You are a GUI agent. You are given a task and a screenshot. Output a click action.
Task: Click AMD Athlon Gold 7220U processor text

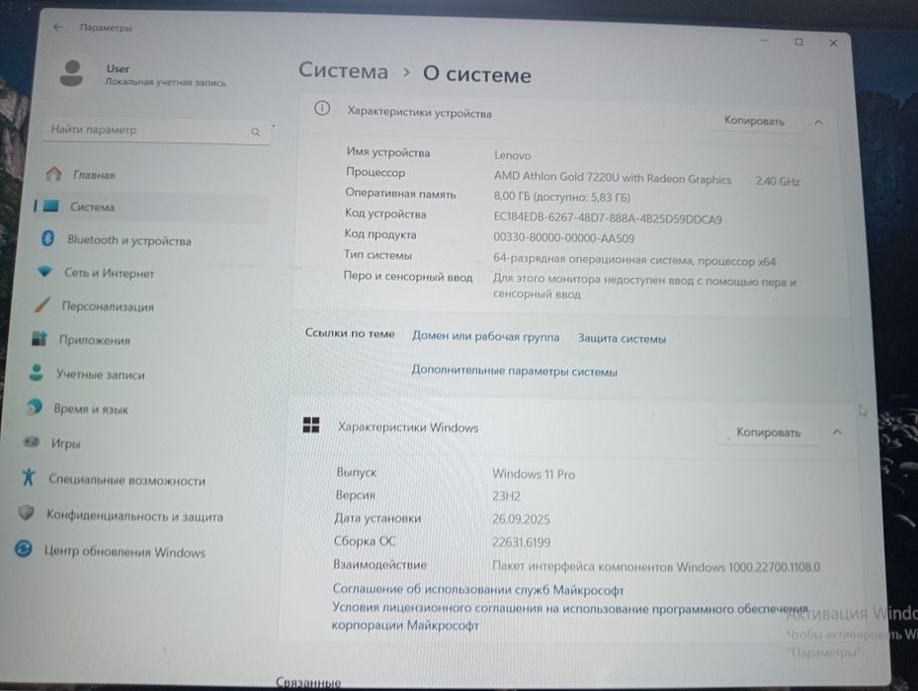tap(613, 178)
